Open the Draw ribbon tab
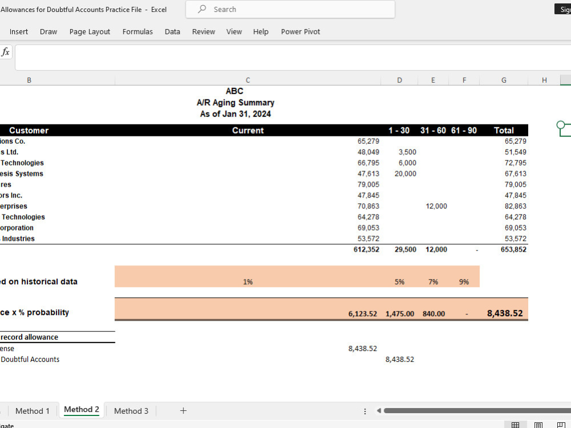The width and height of the screenshot is (571, 428). coord(49,31)
